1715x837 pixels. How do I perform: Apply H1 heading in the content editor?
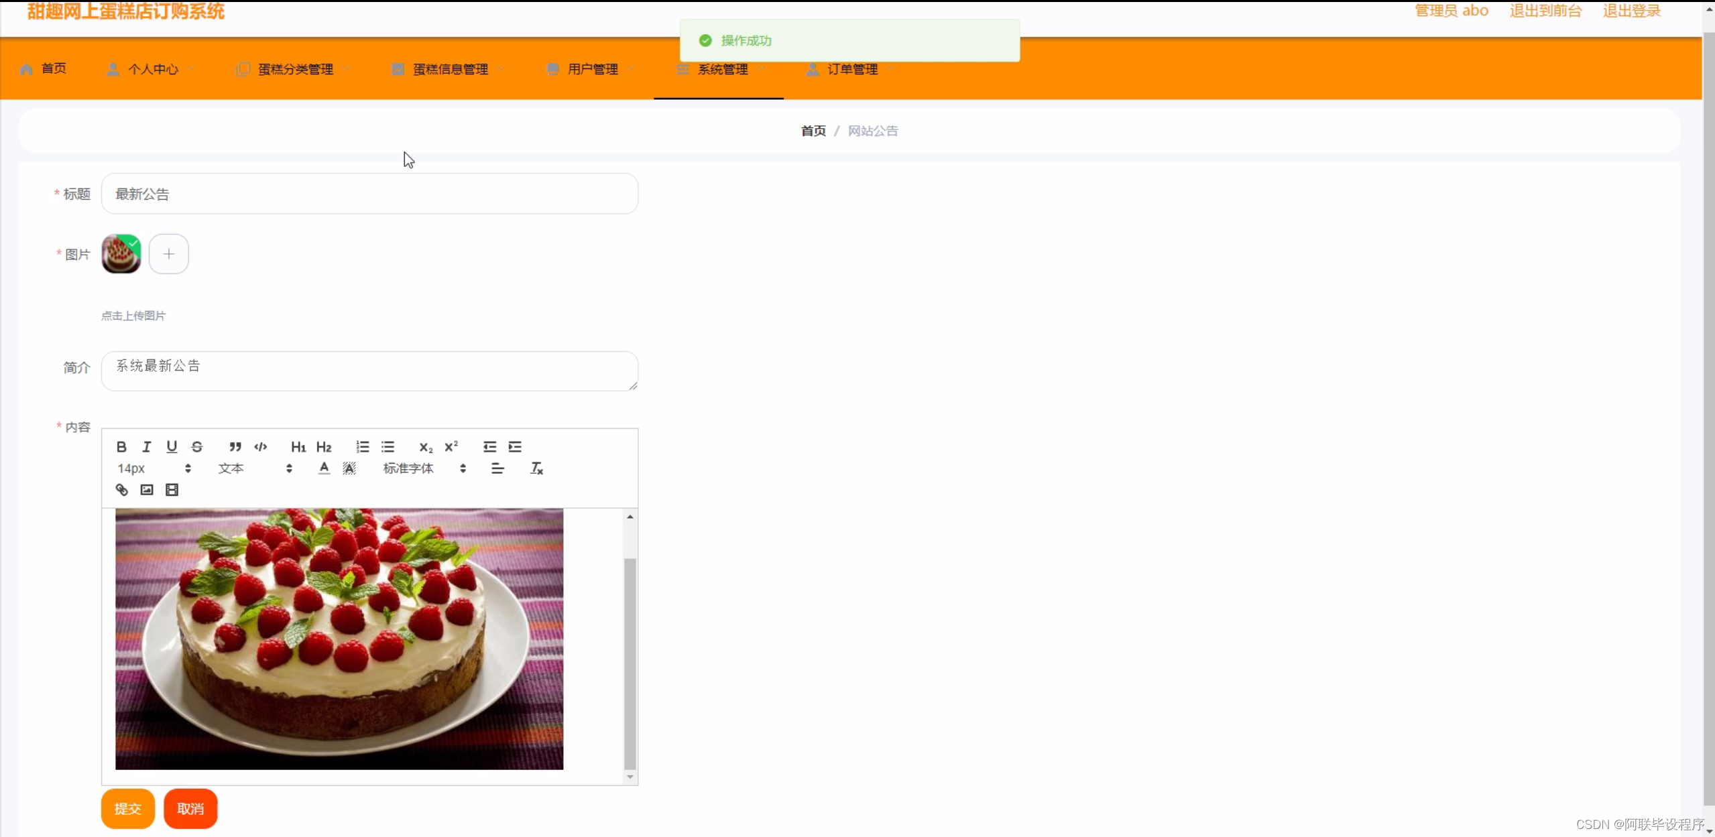coord(298,446)
